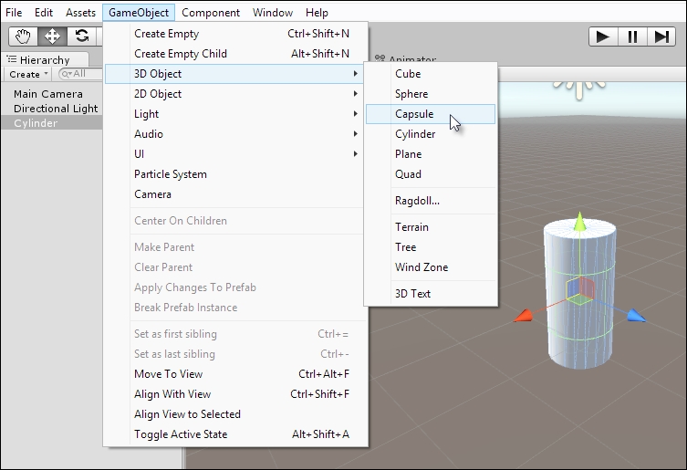Screen dimensions: 687x470
Task: Click the center gizmo handle cube
Action: click(579, 291)
